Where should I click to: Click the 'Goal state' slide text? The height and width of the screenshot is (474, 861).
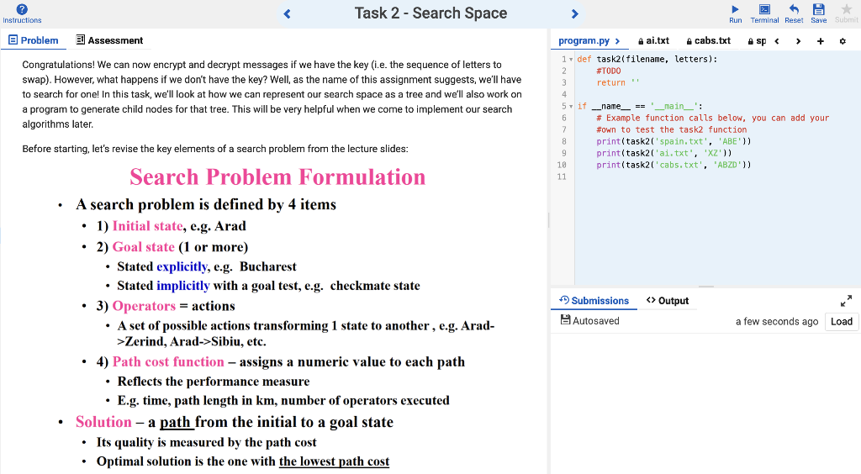point(143,247)
